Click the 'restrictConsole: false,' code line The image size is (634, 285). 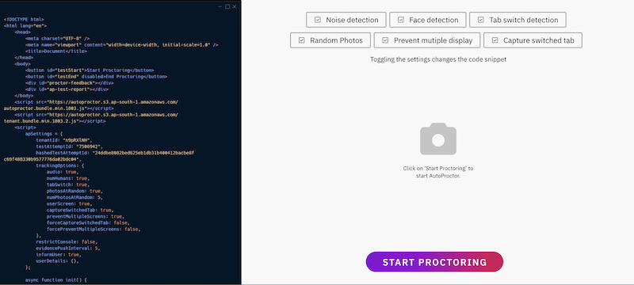coord(67,242)
